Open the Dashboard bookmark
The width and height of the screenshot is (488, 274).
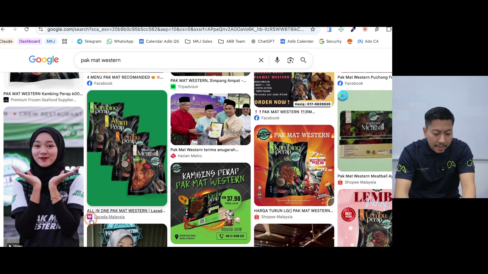[29, 41]
